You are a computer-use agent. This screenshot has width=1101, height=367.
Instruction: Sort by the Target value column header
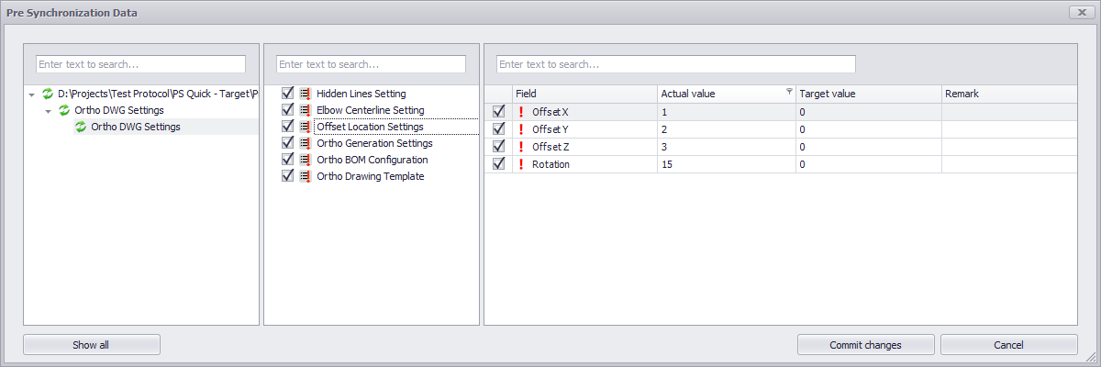[x=868, y=94]
